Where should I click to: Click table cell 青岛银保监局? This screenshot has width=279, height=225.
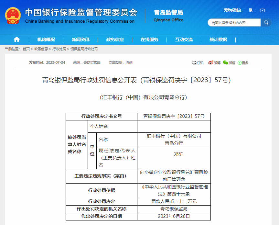174,209
